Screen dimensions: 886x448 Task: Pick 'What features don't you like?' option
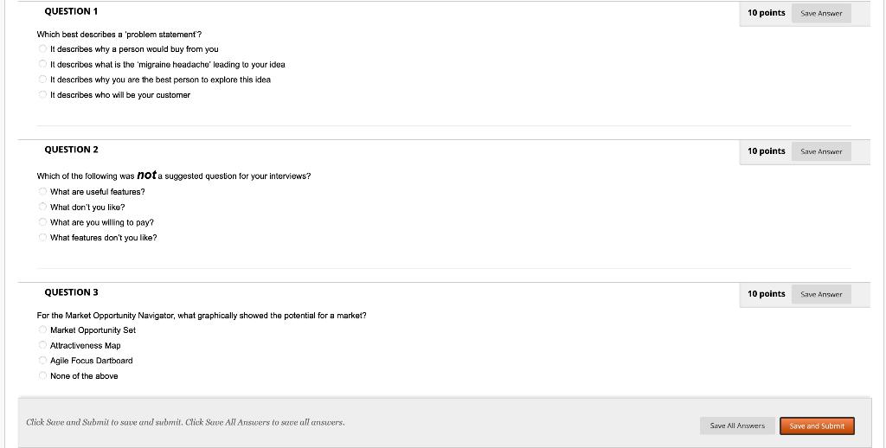(x=42, y=238)
